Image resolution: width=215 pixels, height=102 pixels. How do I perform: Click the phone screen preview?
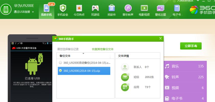coord(31,72)
